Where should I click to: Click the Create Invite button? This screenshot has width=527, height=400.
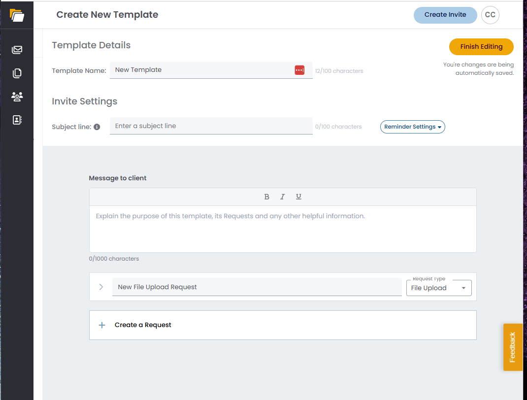[x=445, y=15]
